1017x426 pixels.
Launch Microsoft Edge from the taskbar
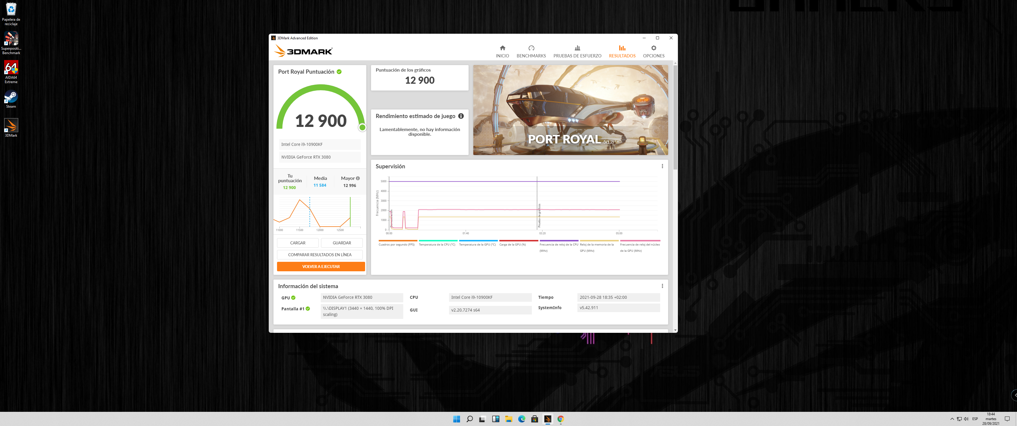(x=522, y=419)
